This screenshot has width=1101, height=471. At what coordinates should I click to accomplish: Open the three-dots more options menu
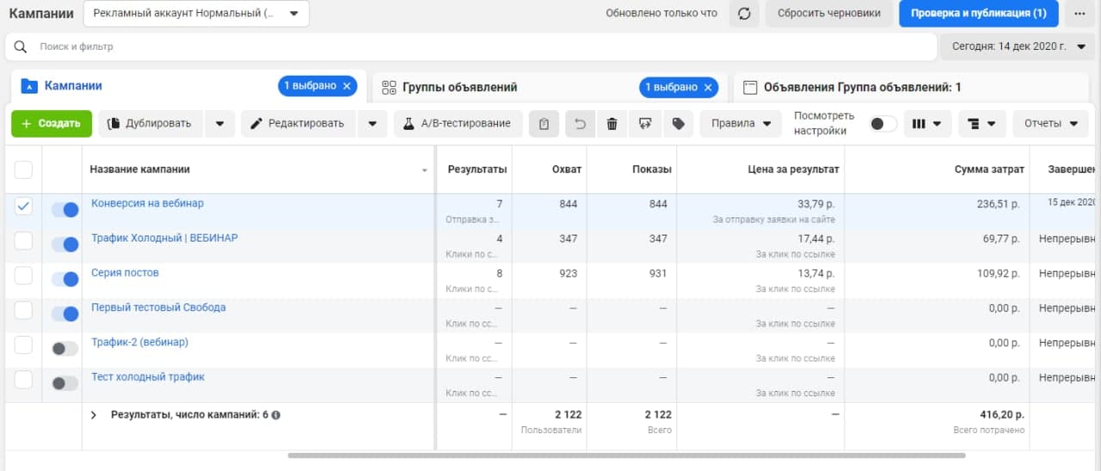1079,14
